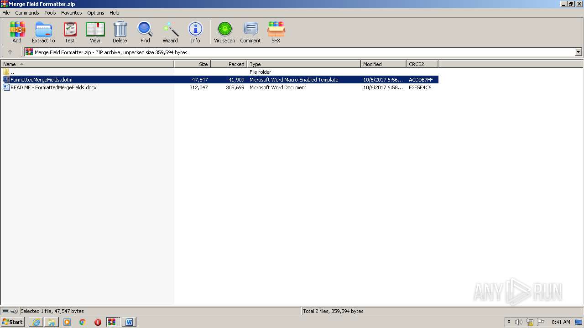Sort by Modified column header

[x=384, y=64]
